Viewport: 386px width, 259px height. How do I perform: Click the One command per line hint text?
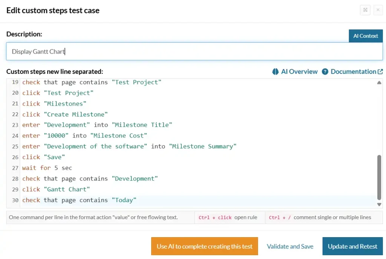pos(93,218)
